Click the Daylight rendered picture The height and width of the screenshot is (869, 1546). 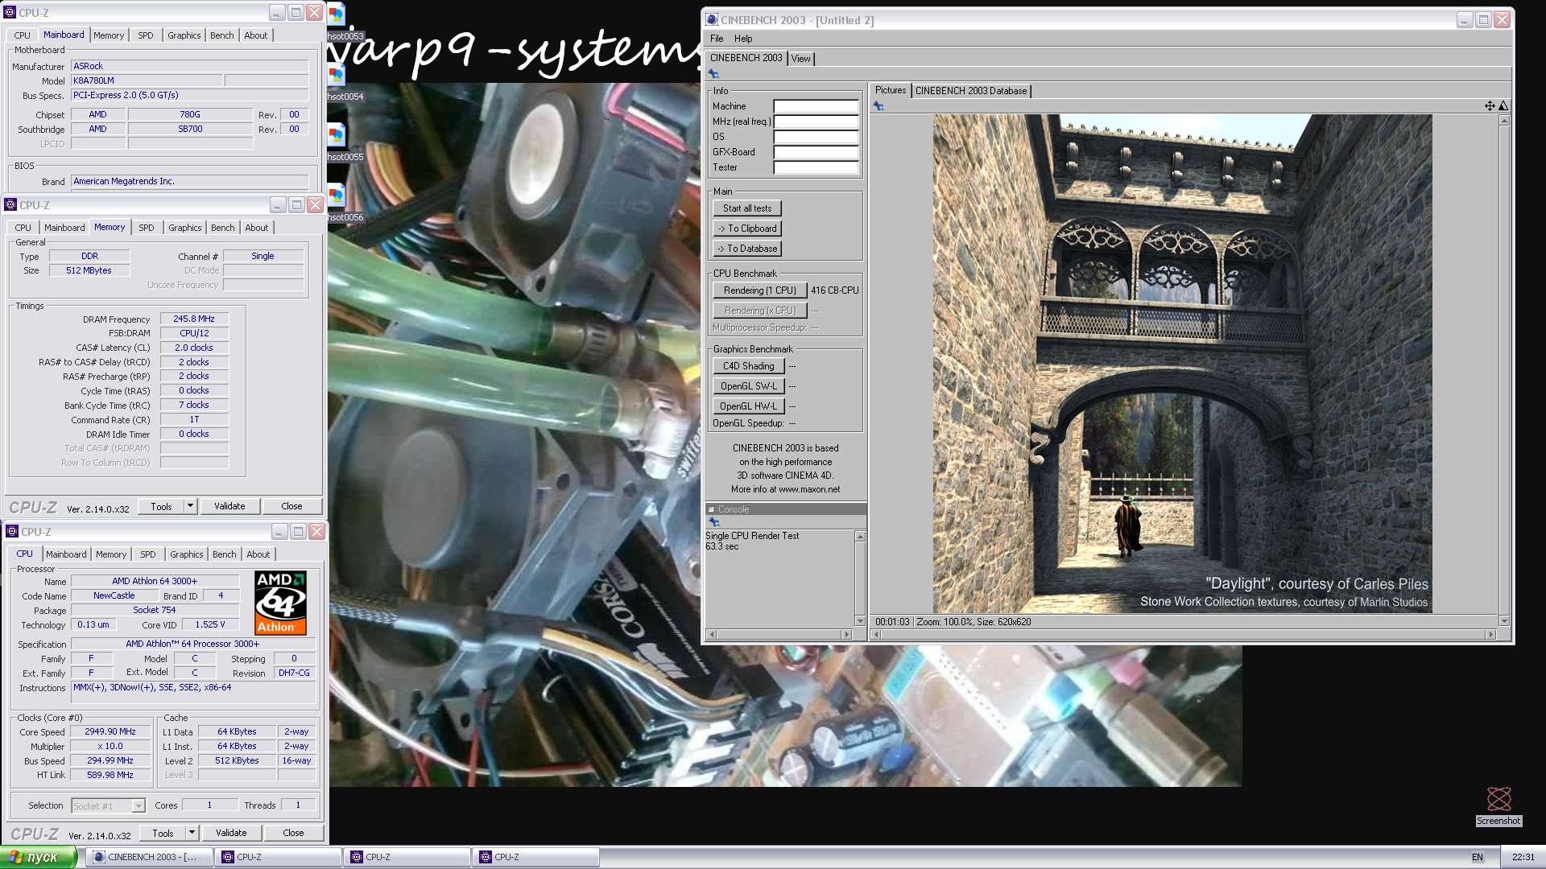point(1182,364)
